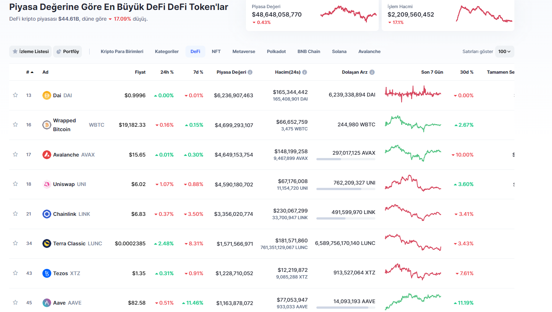Screen dimensions: 552x312
Task: Select the Metaverse category tab
Action: click(244, 52)
